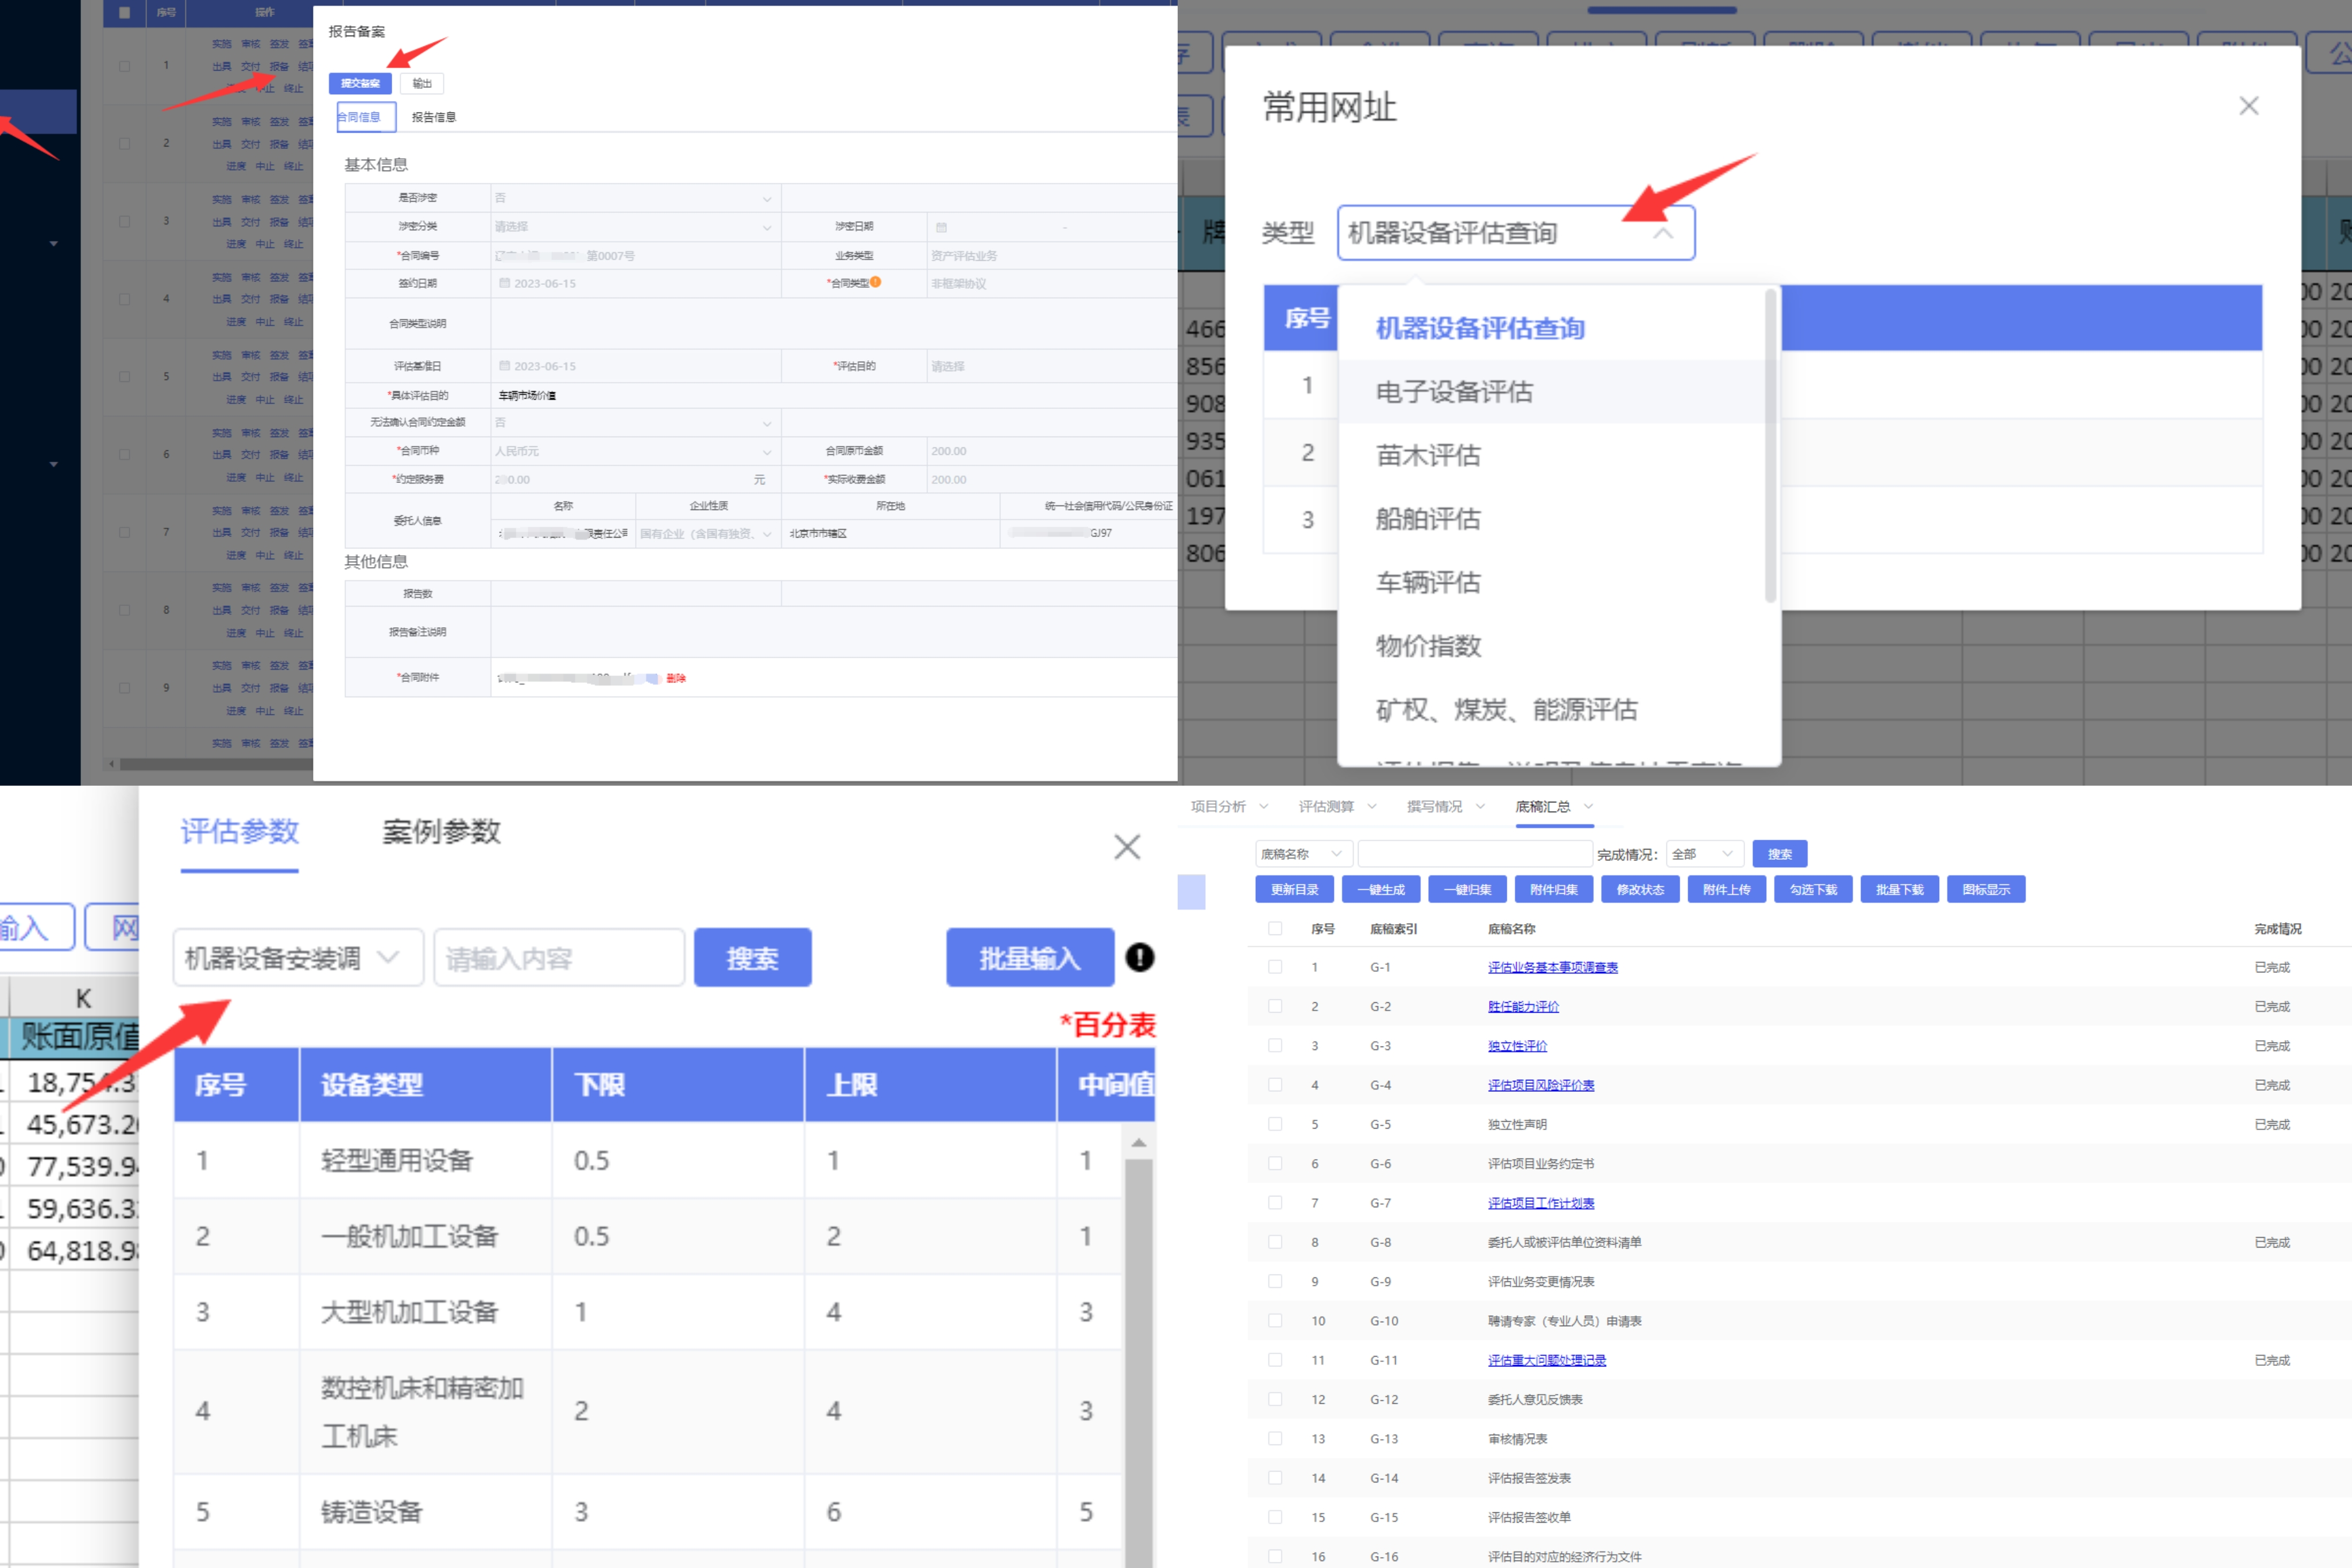Toggle the header checkbox in project list table
Screen dimensions: 2352x1568
[x=124, y=13]
